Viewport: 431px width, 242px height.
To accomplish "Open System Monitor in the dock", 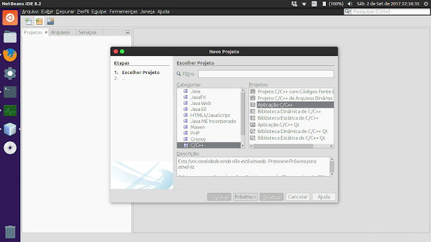I will tap(10, 110).
